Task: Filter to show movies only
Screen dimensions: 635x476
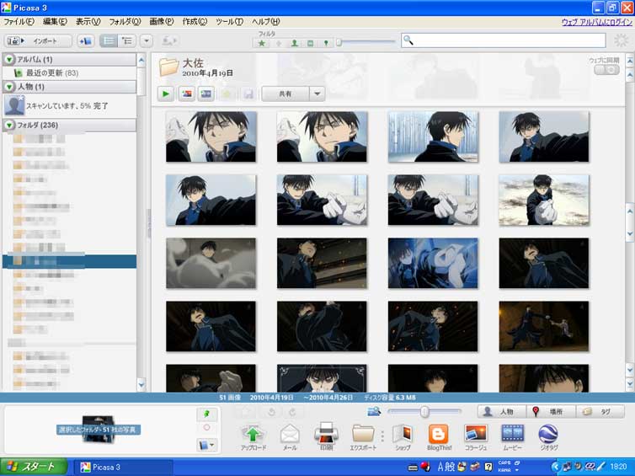Action: click(x=310, y=43)
